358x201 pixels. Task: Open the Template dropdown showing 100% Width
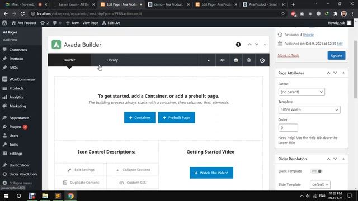point(309,109)
